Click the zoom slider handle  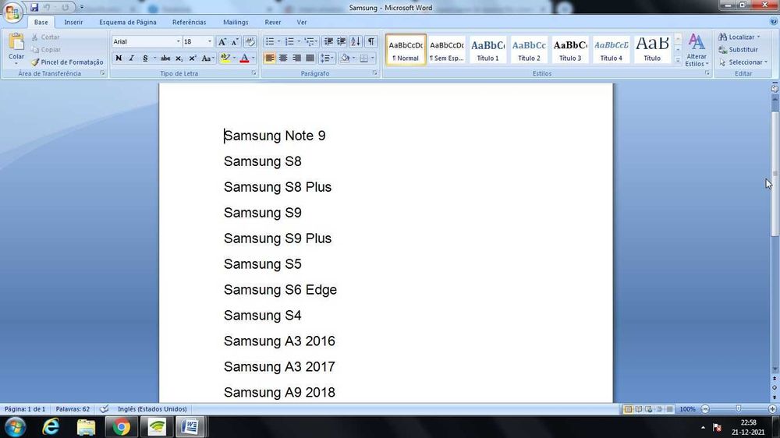click(x=738, y=408)
